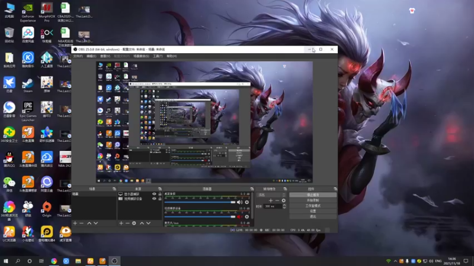
Task: Adjust video capture device volume slider
Action: [200, 216]
